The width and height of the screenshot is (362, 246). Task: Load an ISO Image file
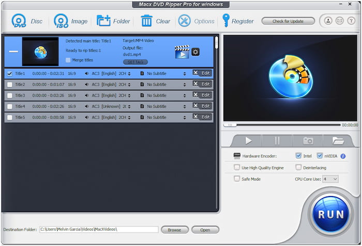(x=70, y=21)
